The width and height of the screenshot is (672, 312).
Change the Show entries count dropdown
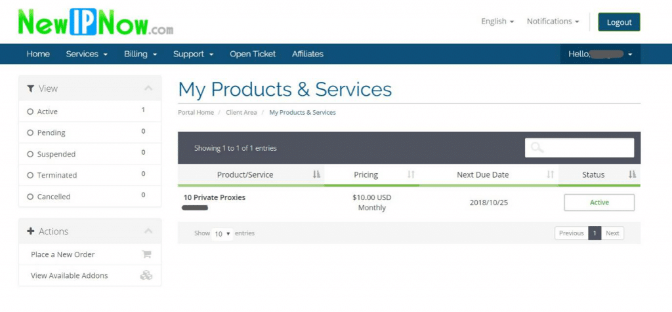(222, 234)
